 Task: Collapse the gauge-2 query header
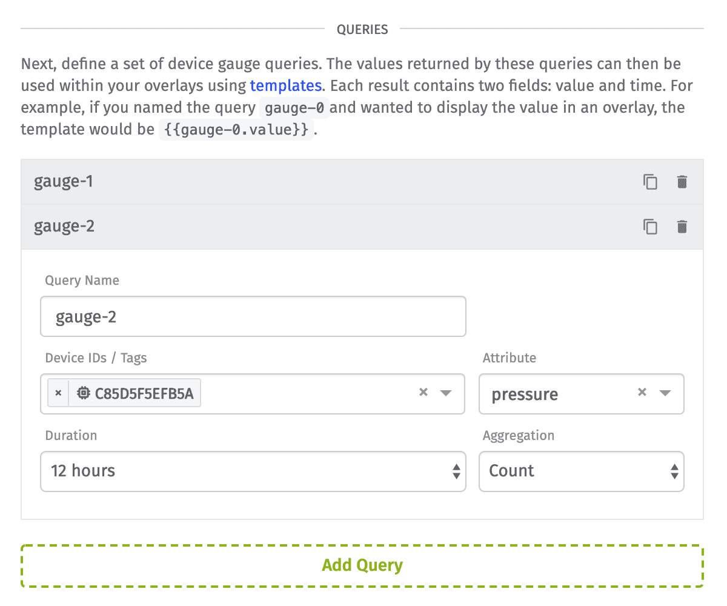362,227
